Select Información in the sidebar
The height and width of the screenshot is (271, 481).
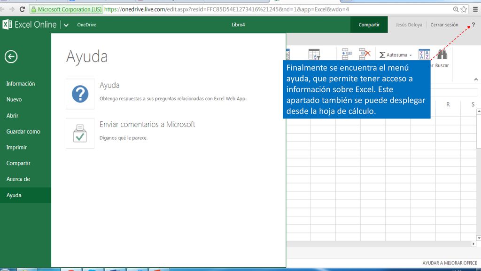coord(21,84)
